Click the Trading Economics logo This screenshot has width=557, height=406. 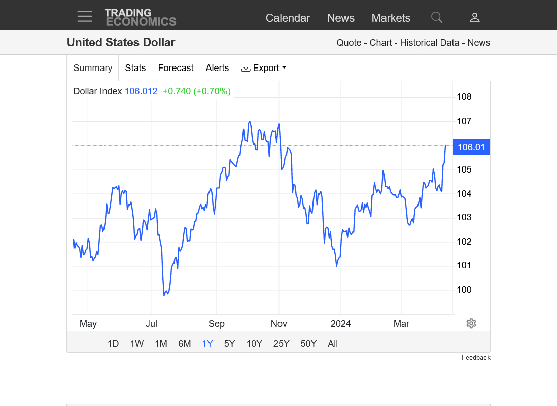(140, 17)
